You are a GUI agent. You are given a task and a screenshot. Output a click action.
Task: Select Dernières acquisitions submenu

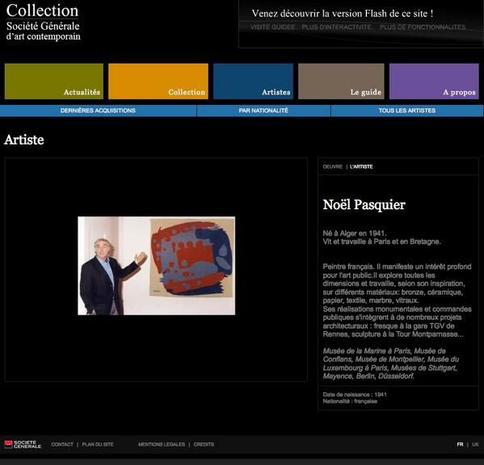[x=98, y=111]
